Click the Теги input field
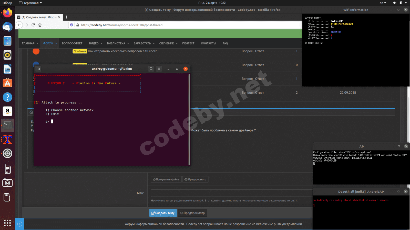 (232, 193)
